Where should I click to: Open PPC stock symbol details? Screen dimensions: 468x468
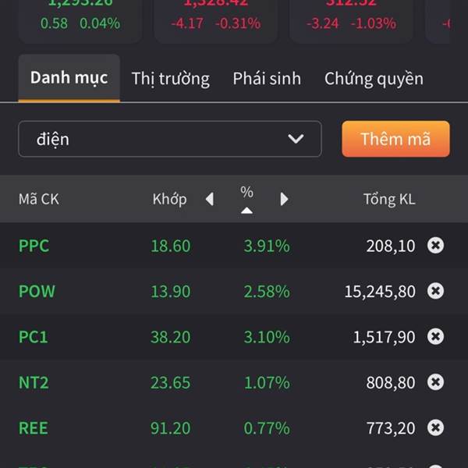tap(34, 246)
